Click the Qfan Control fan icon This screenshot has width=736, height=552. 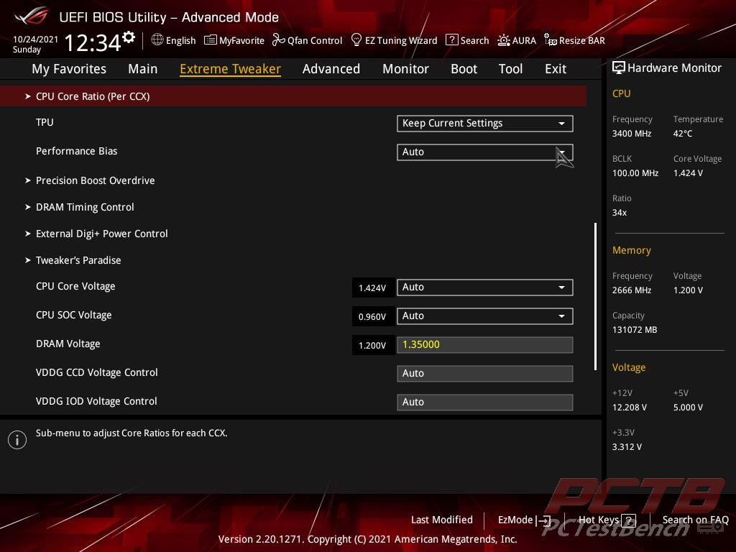tap(278, 40)
